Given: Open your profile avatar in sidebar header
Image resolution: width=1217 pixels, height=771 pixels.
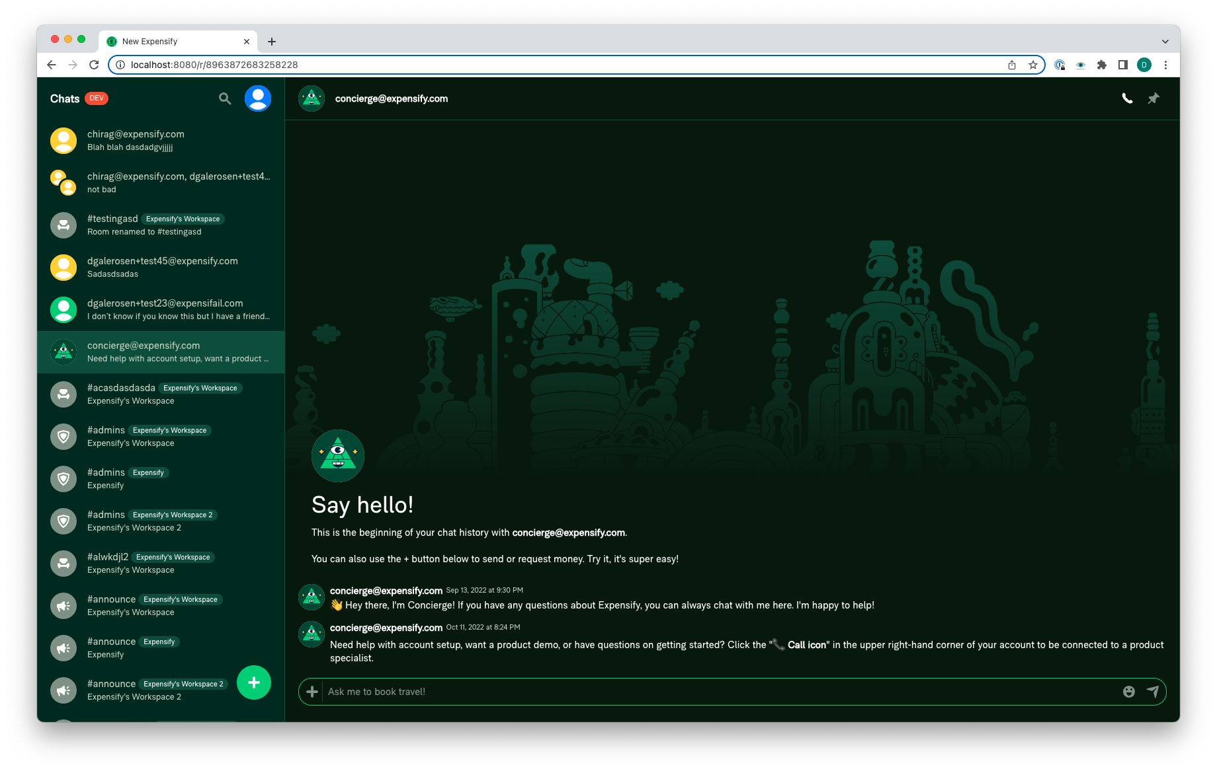Looking at the screenshot, I should click(258, 98).
